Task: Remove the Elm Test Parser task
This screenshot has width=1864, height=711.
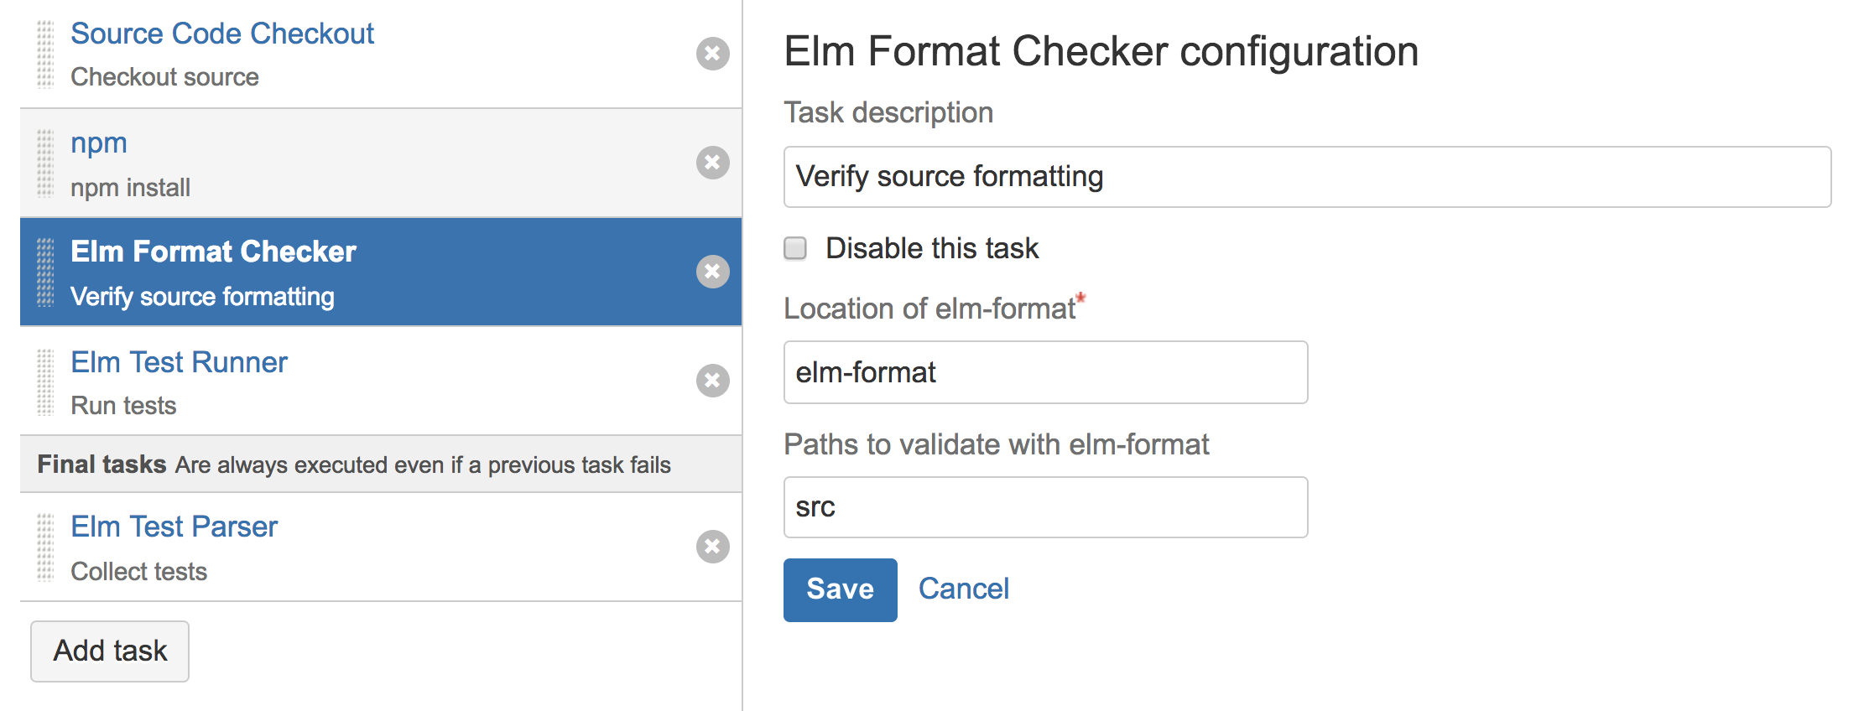Action: coord(712,547)
